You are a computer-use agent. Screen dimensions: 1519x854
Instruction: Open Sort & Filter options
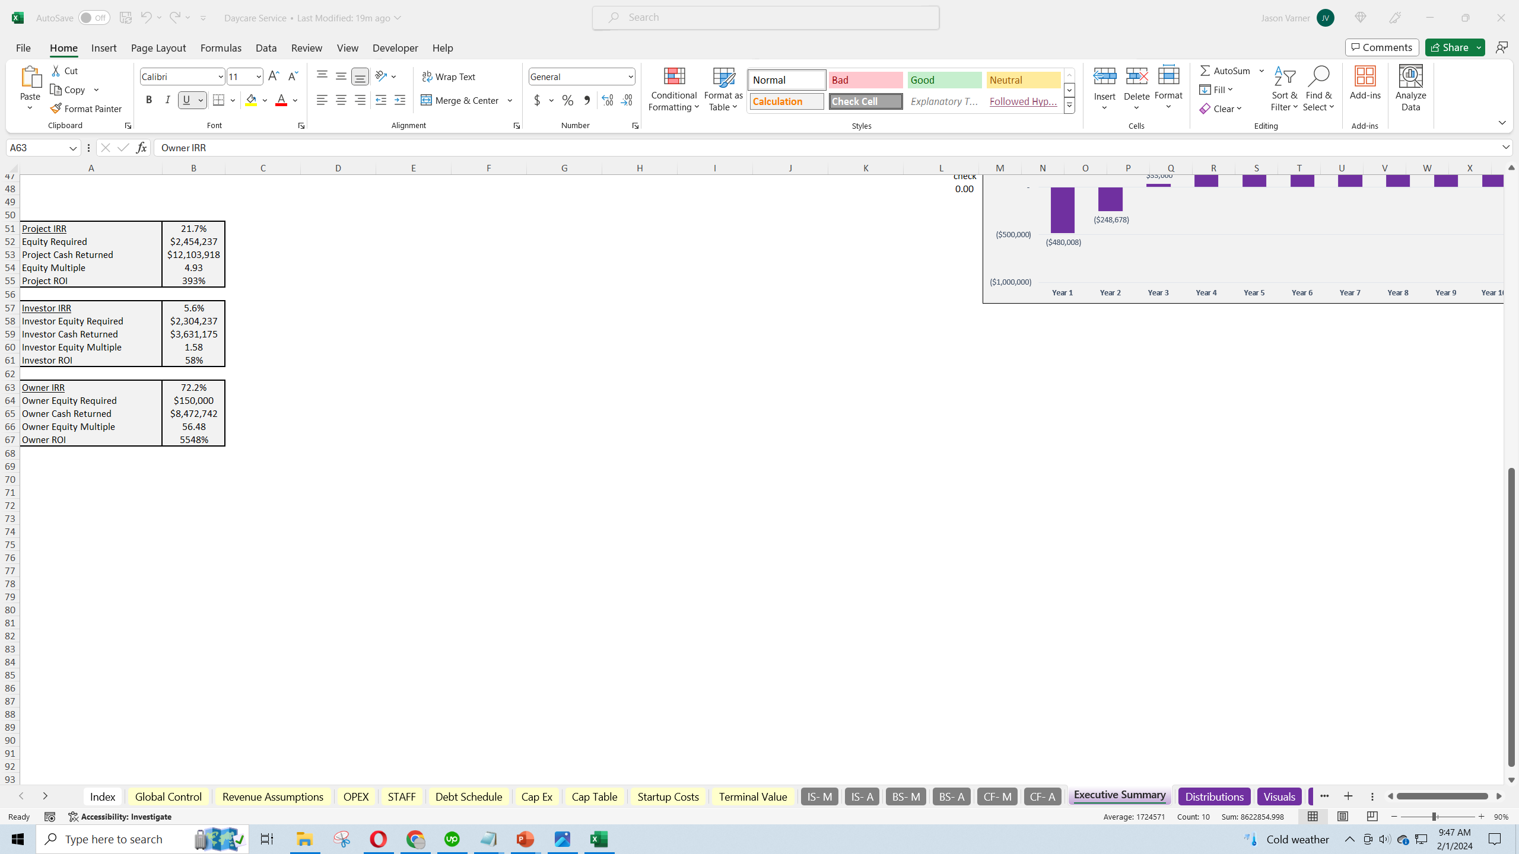coord(1285,88)
